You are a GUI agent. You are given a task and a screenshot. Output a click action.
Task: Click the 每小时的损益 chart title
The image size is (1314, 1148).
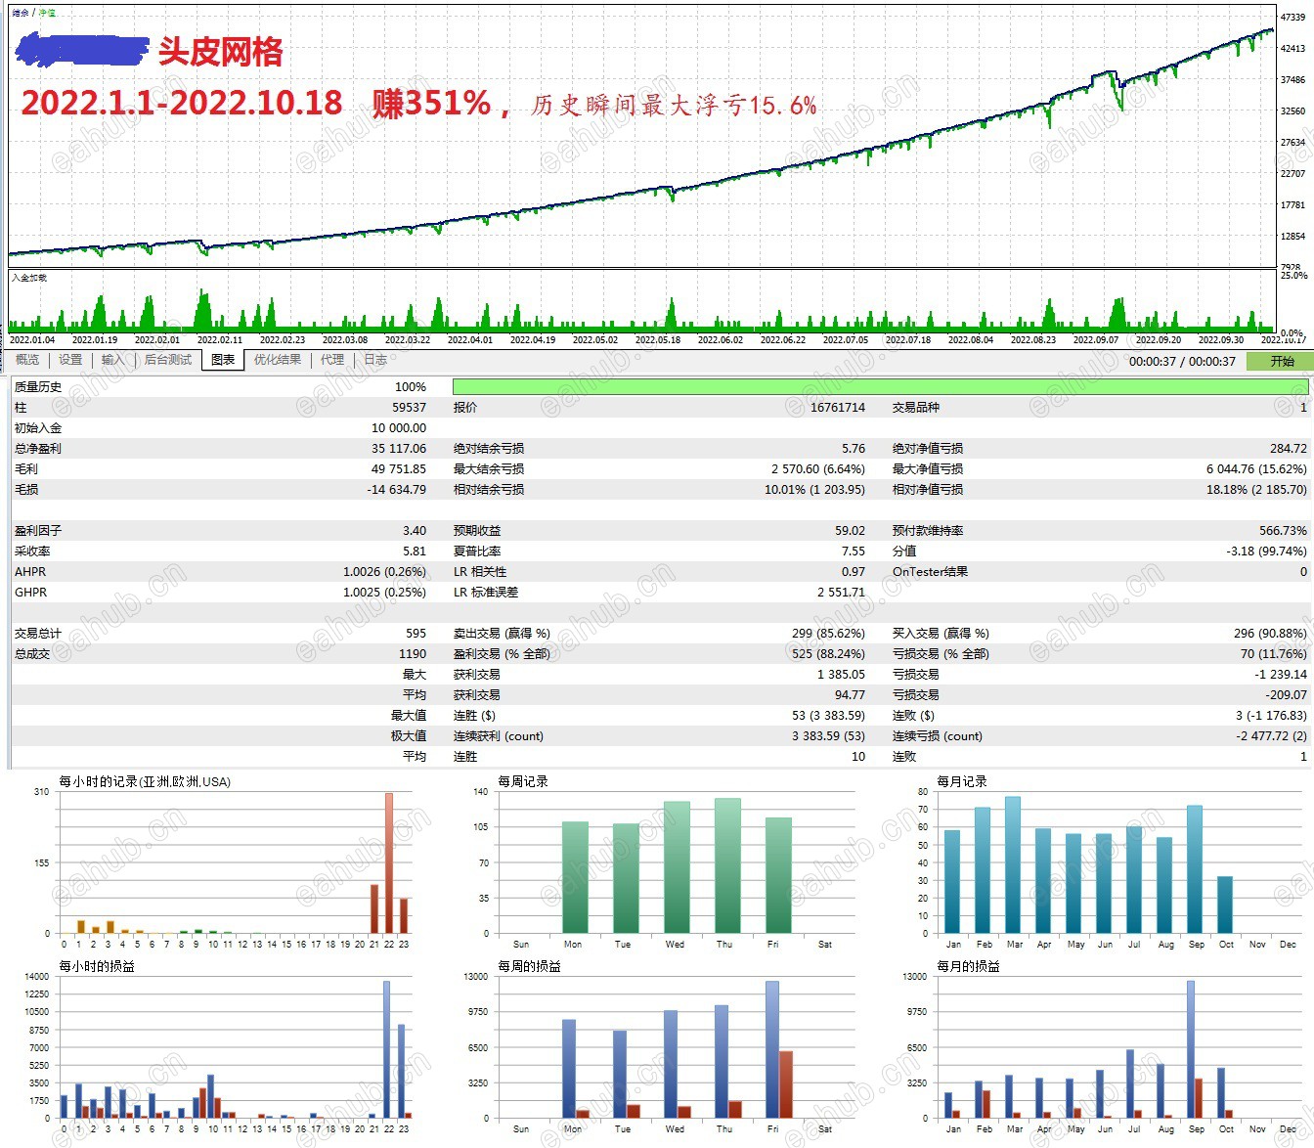coord(97,967)
